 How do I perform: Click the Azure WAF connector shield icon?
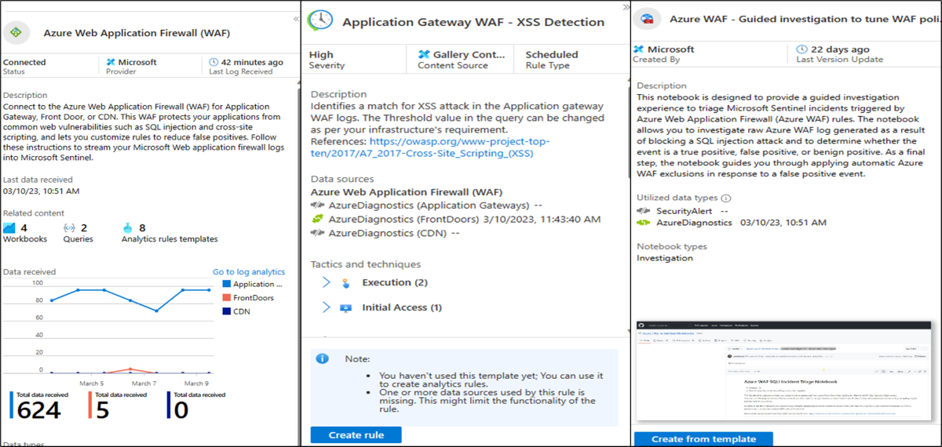[16, 31]
